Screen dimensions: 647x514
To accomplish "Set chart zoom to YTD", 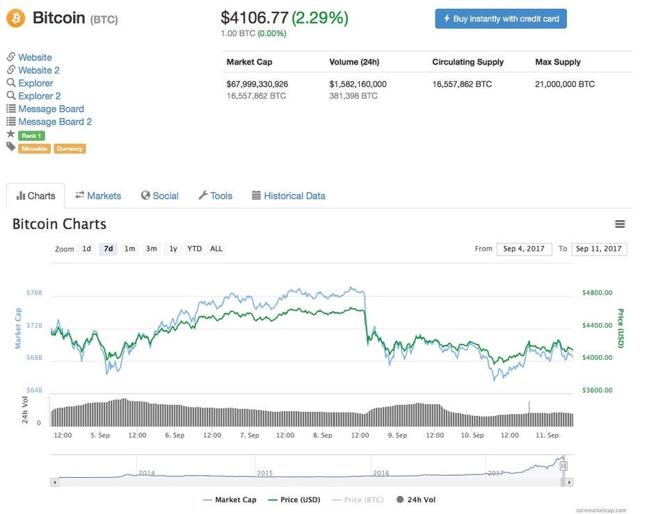I will [194, 249].
